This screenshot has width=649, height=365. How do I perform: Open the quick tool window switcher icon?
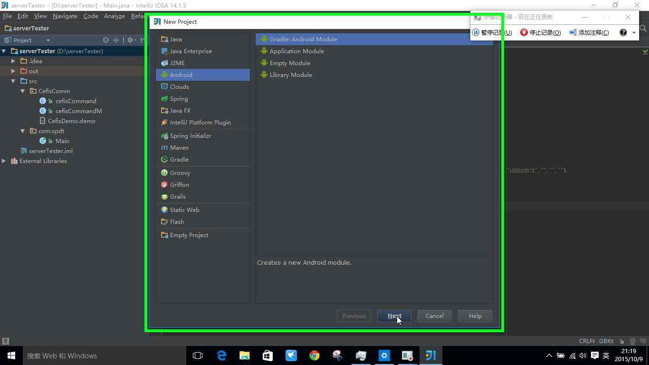[x=6, y=341]
